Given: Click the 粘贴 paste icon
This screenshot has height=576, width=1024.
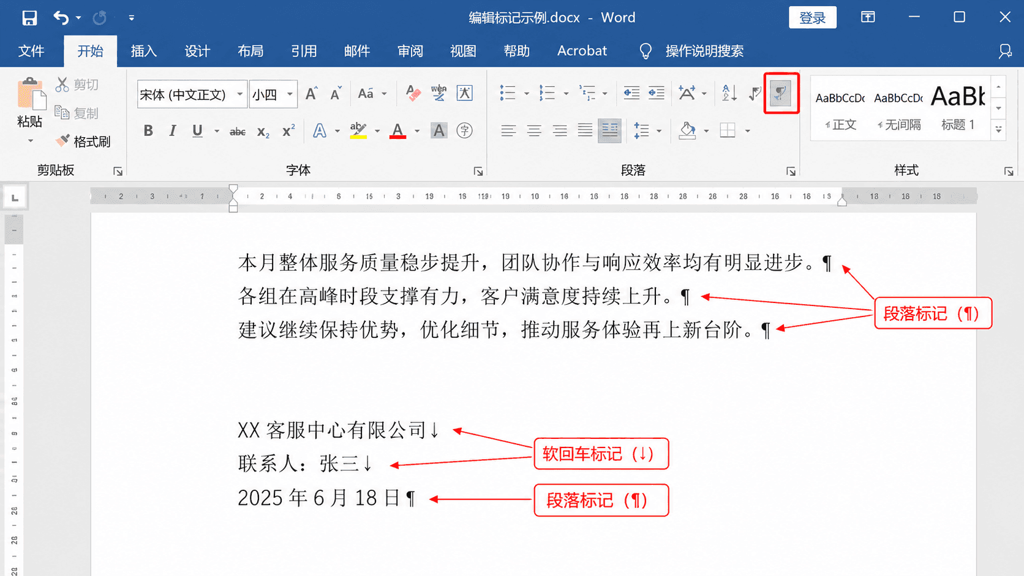Looking at the screenshot, I should [x=31, y=94].
